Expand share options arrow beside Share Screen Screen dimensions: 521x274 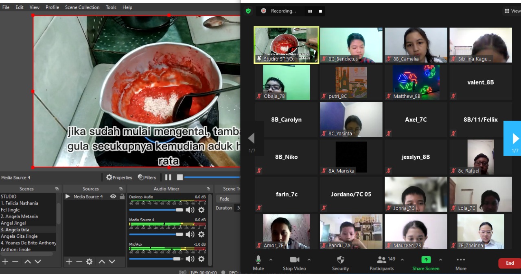pyautogui.click(x=440, y=260)
